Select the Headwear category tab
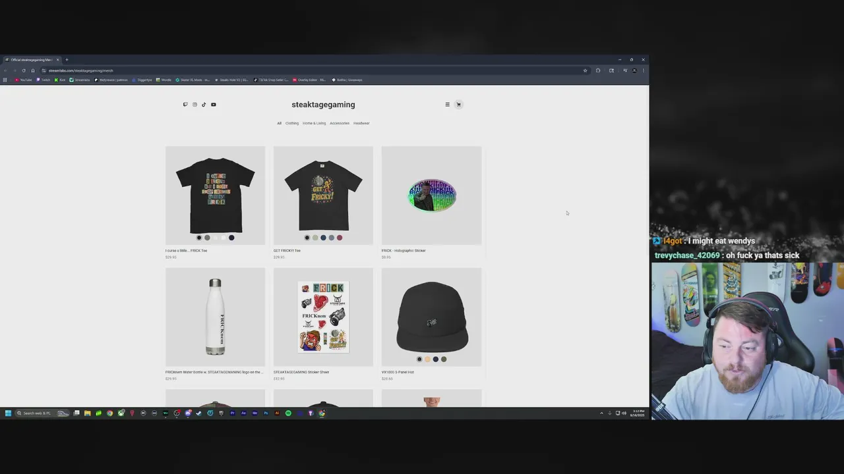Screen dimensions: 844x474 (x=361, y=123)
